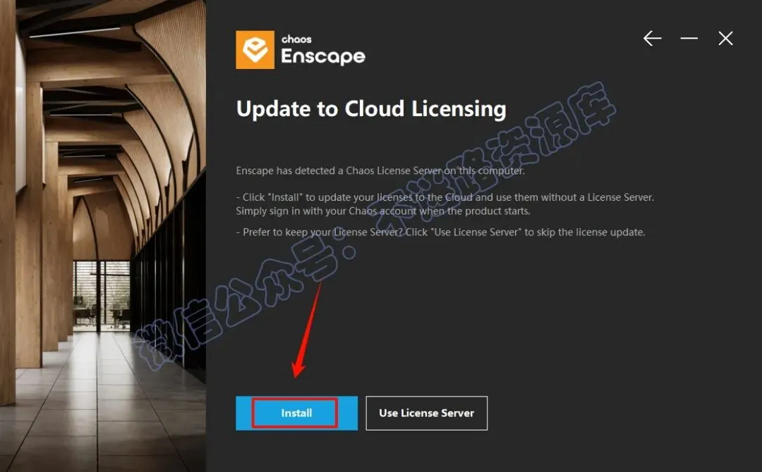Image resolution: width=762 pixels, height=472 pixels.
Task: Click the "Update to Cloud Licensing" heading
Action: [371, 108]
